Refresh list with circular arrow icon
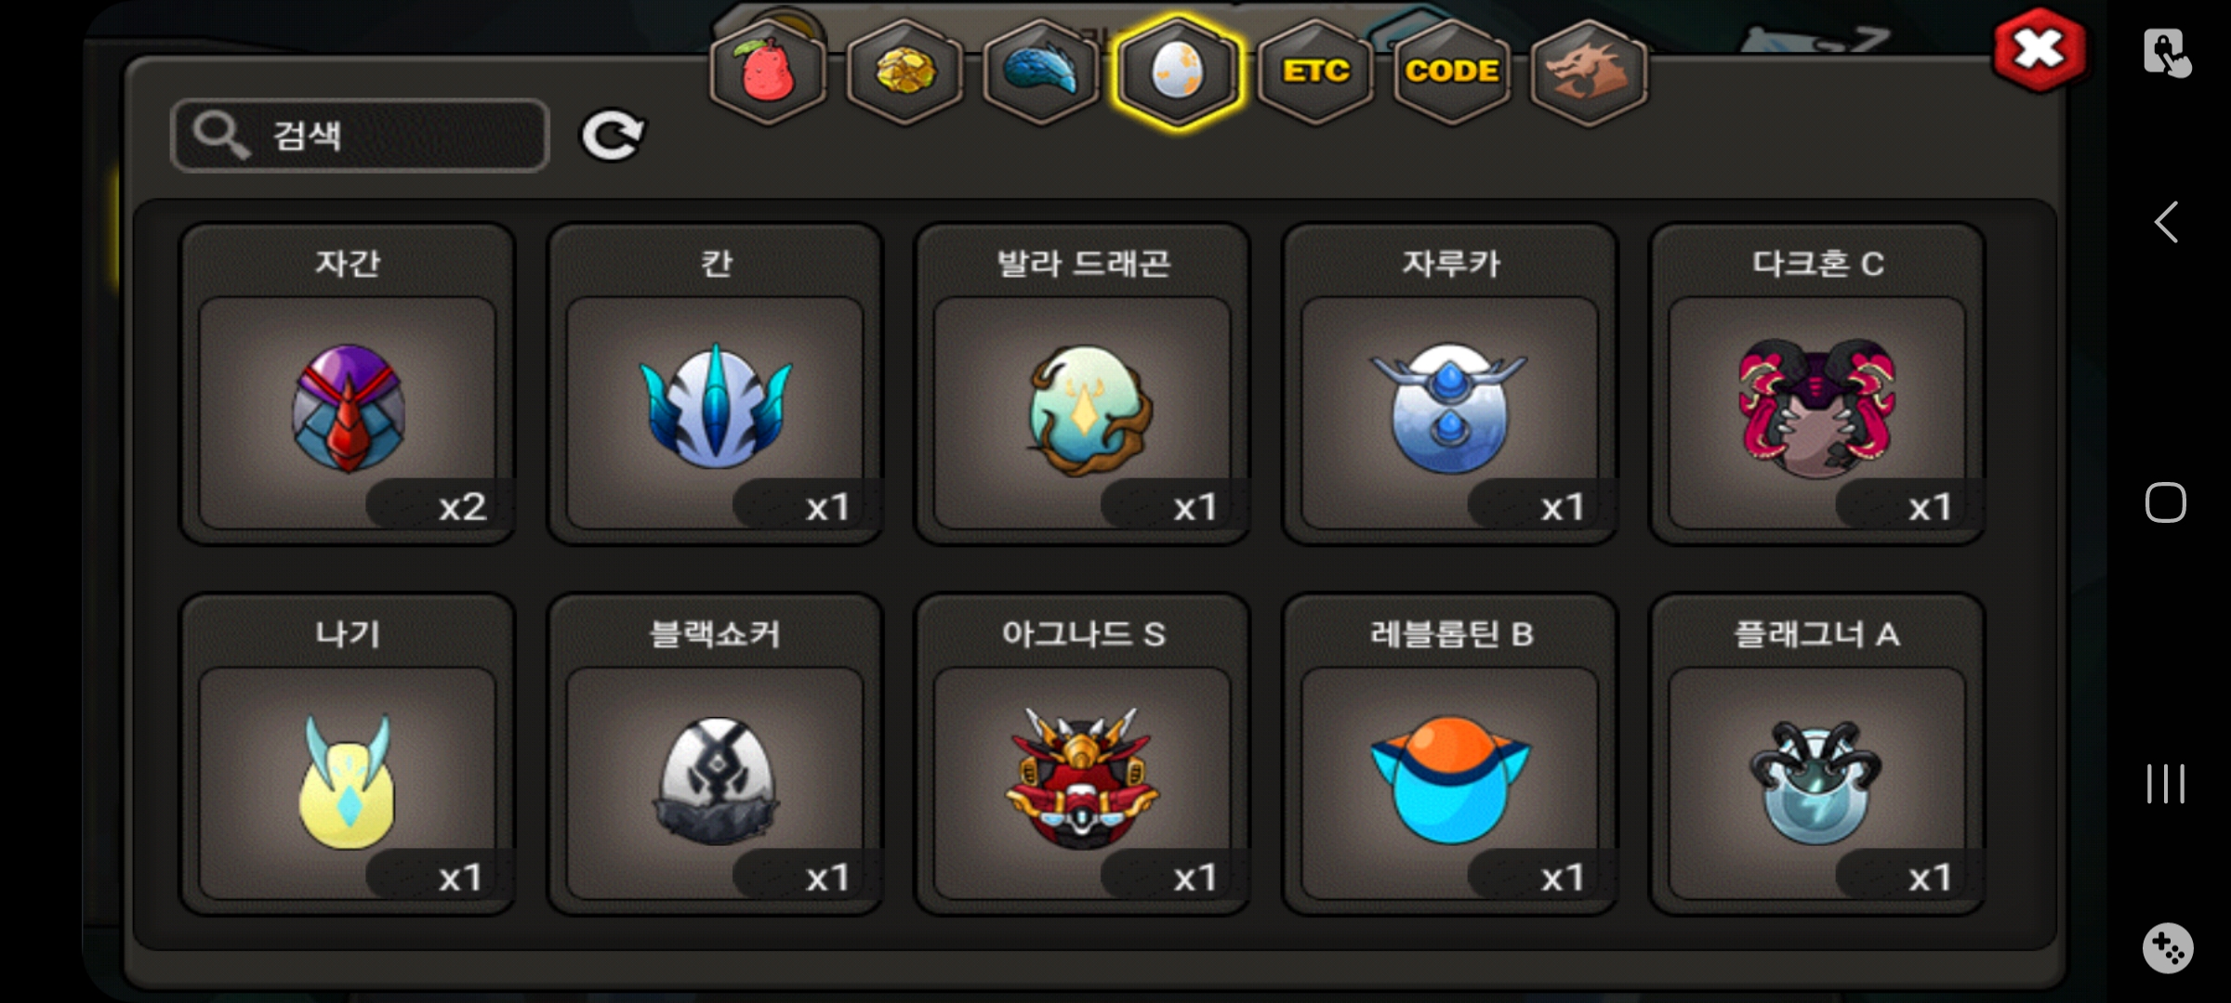This screenshot has height=1003, width=2231. [612, 137]
